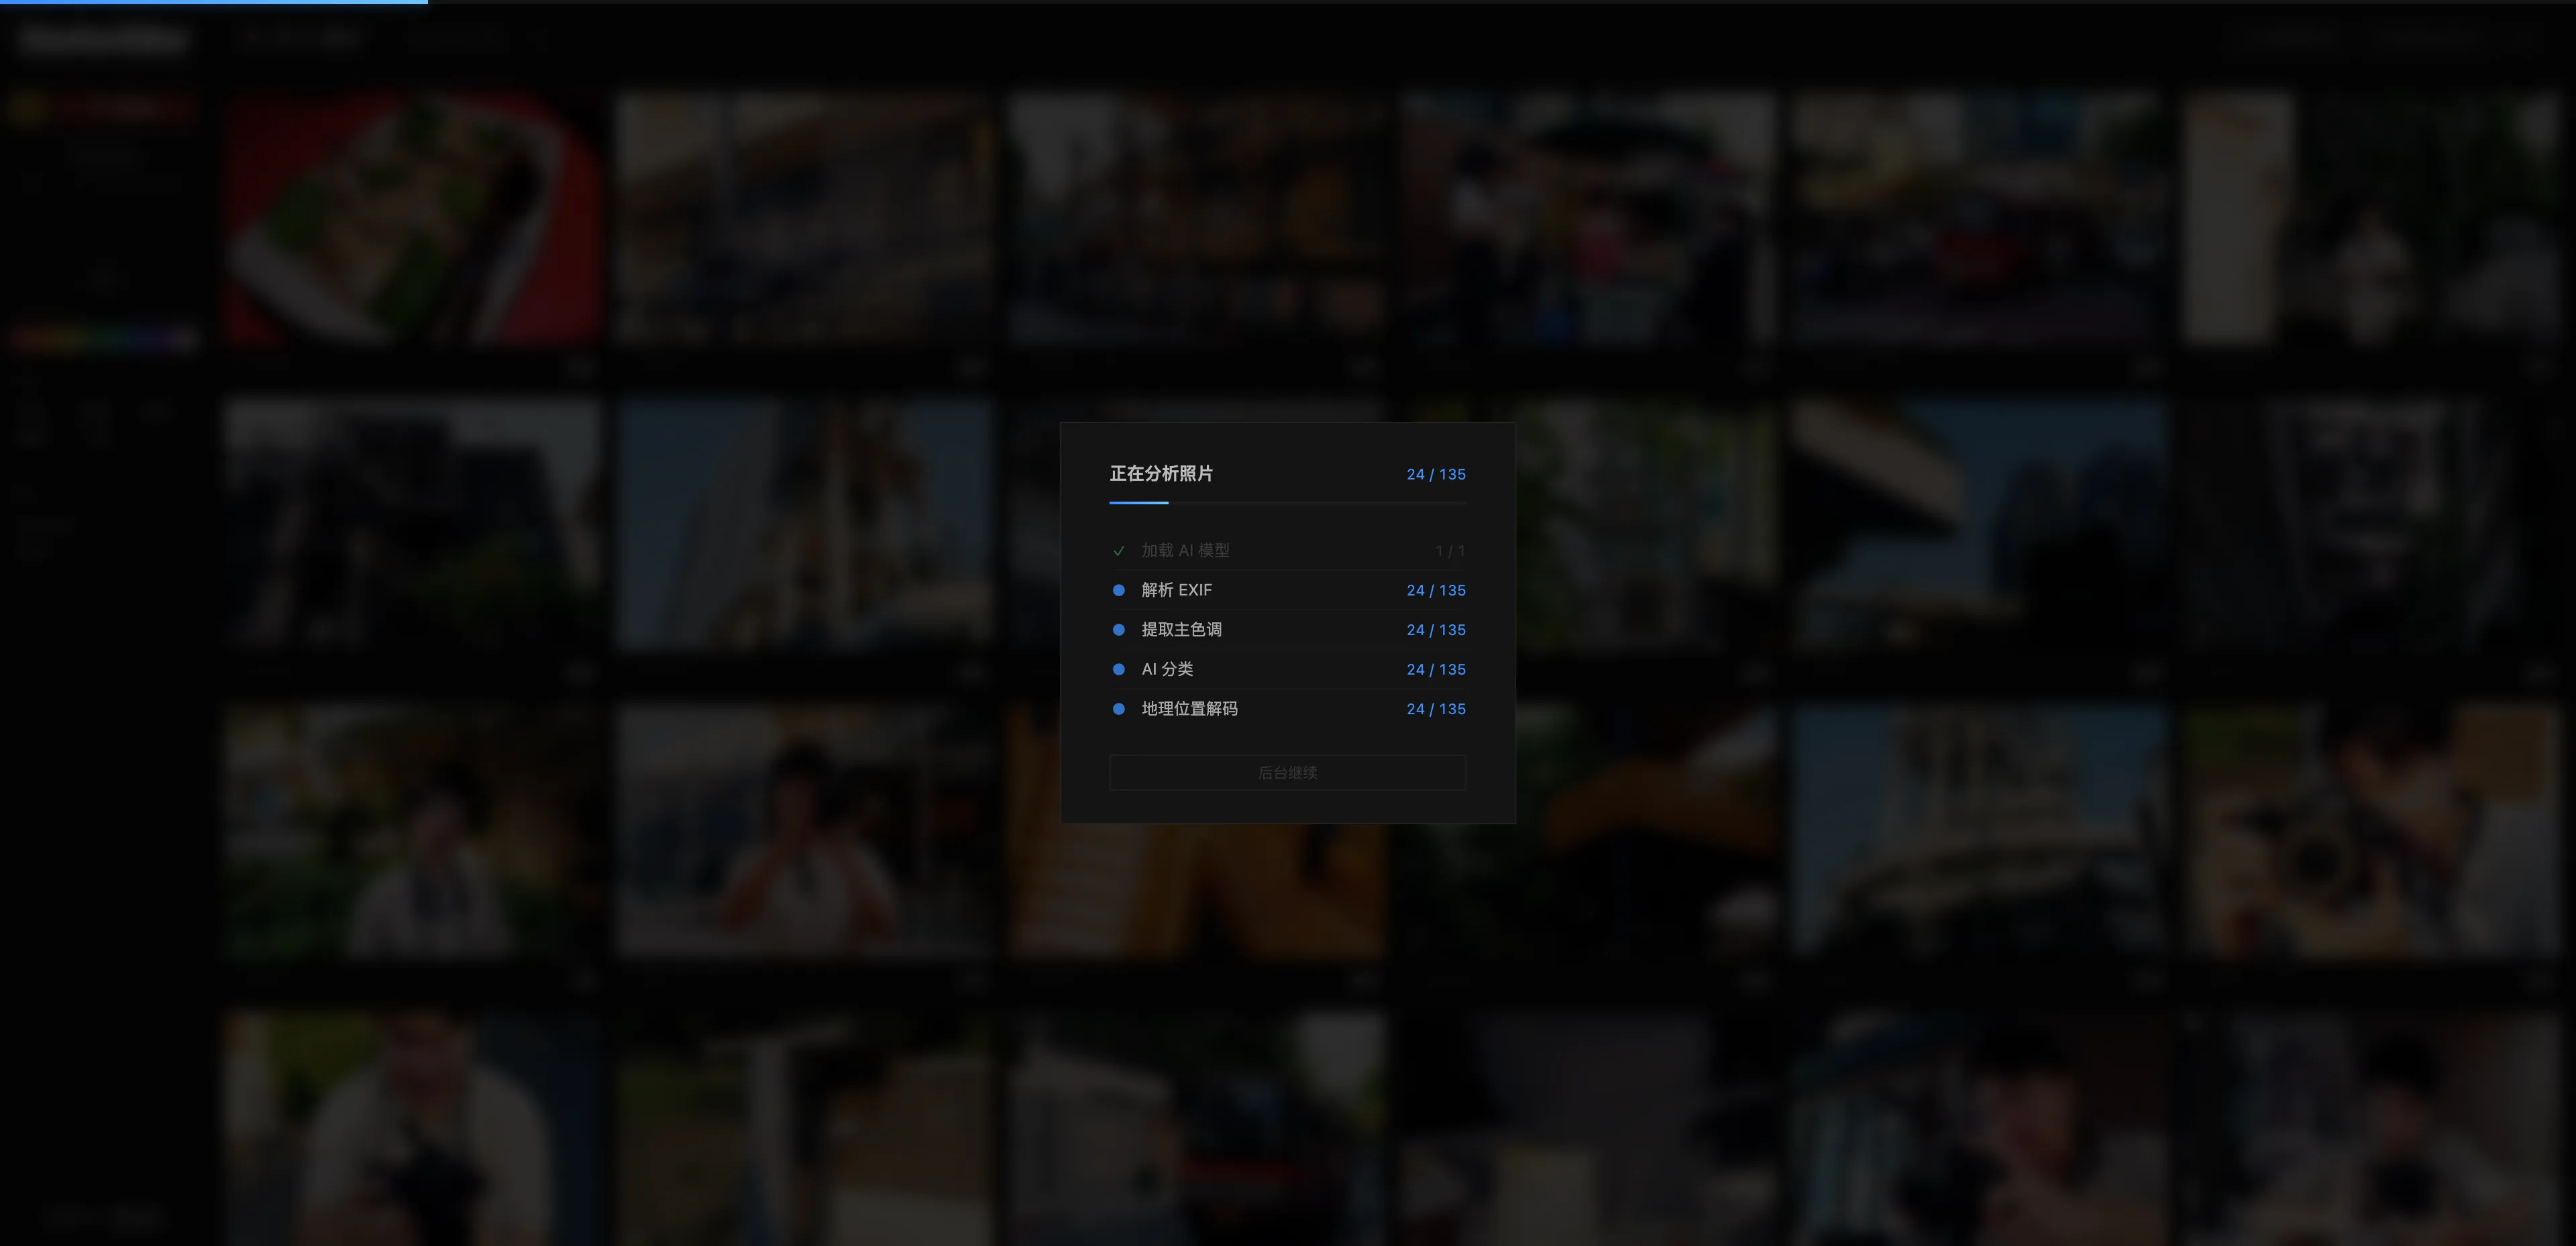Click blue status dot for 地理位置解码

coord(1118,709)
